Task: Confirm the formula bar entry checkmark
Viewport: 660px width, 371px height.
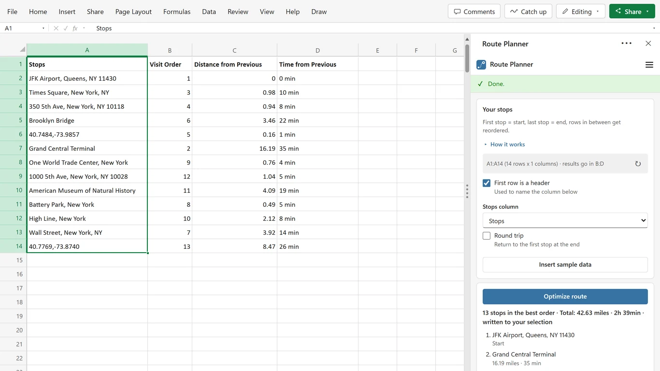Action: point(66,29)
